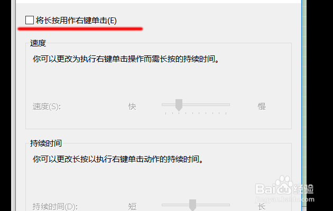Click the 持续时间(D): field label
Viewport: 333px width, 211px height.
tap(55, 207)
